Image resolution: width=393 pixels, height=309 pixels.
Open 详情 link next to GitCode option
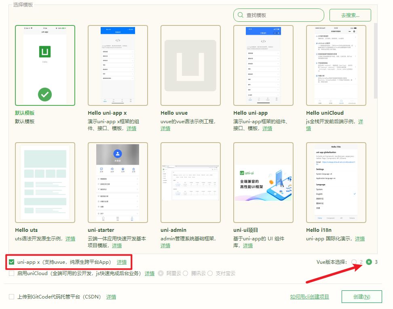click(111, 297)
